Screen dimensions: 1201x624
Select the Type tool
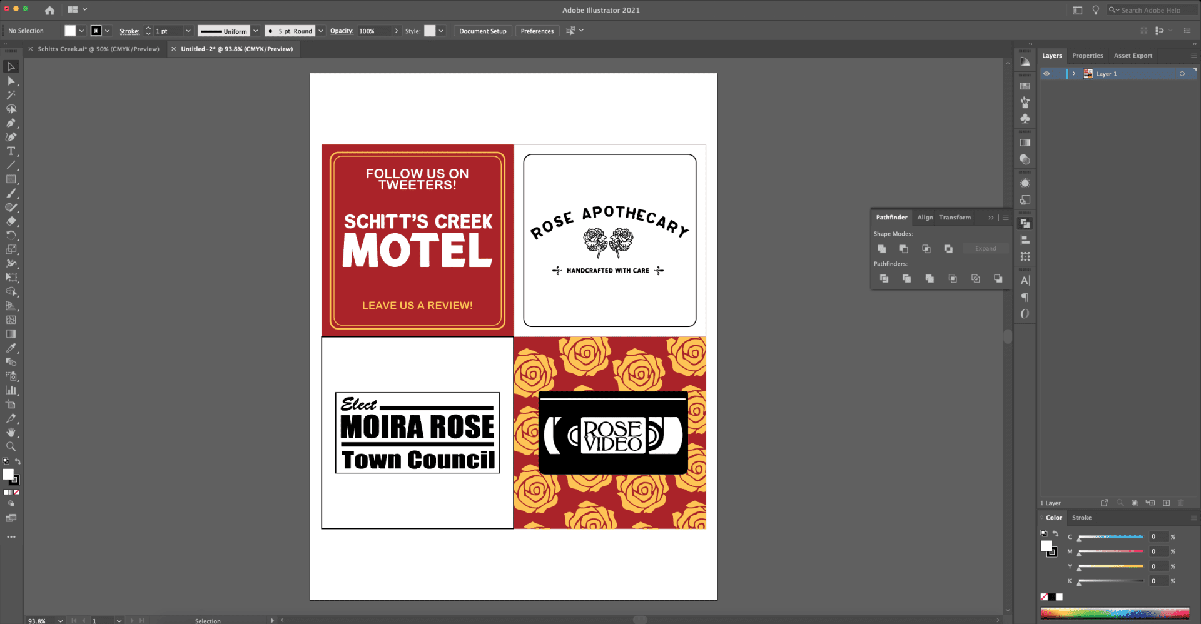pyautogui.click(x=11, y=151)
